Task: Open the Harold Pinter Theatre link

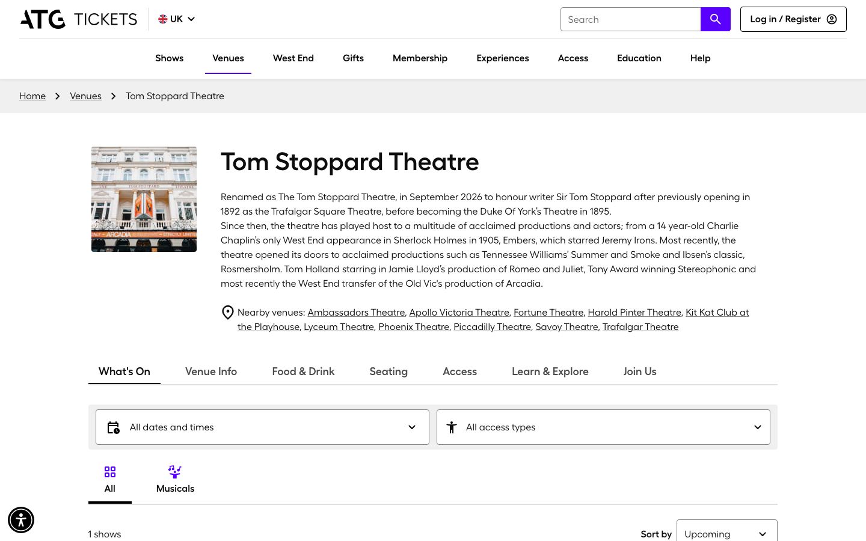Action: click(634, 313)
